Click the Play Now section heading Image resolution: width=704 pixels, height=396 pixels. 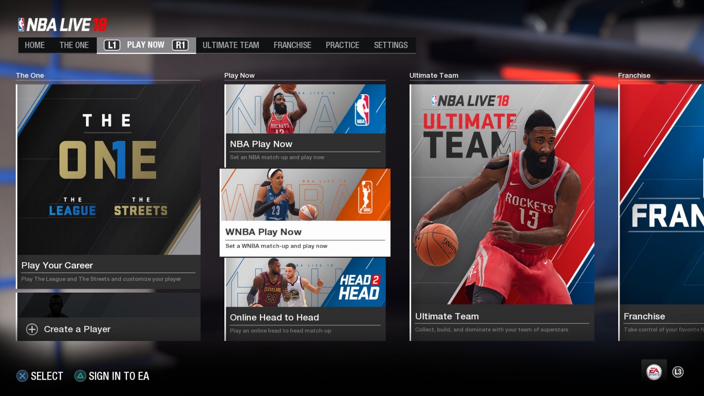click(x=239, y=75)
